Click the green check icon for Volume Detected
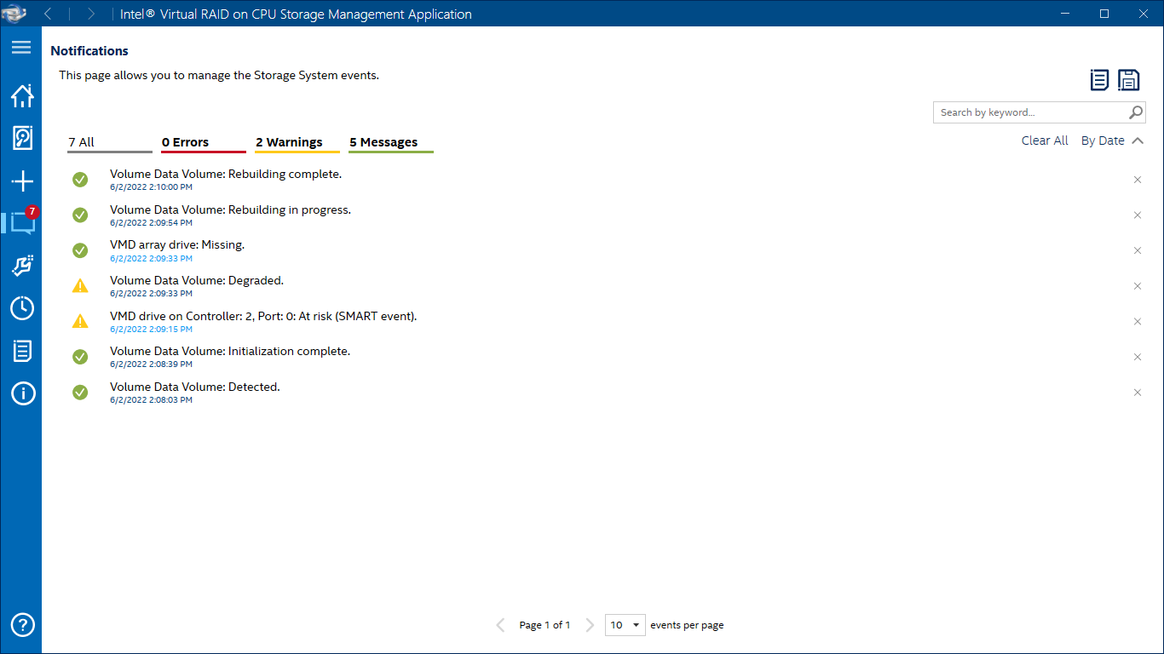1164x654 pixels. click(80, 393)
